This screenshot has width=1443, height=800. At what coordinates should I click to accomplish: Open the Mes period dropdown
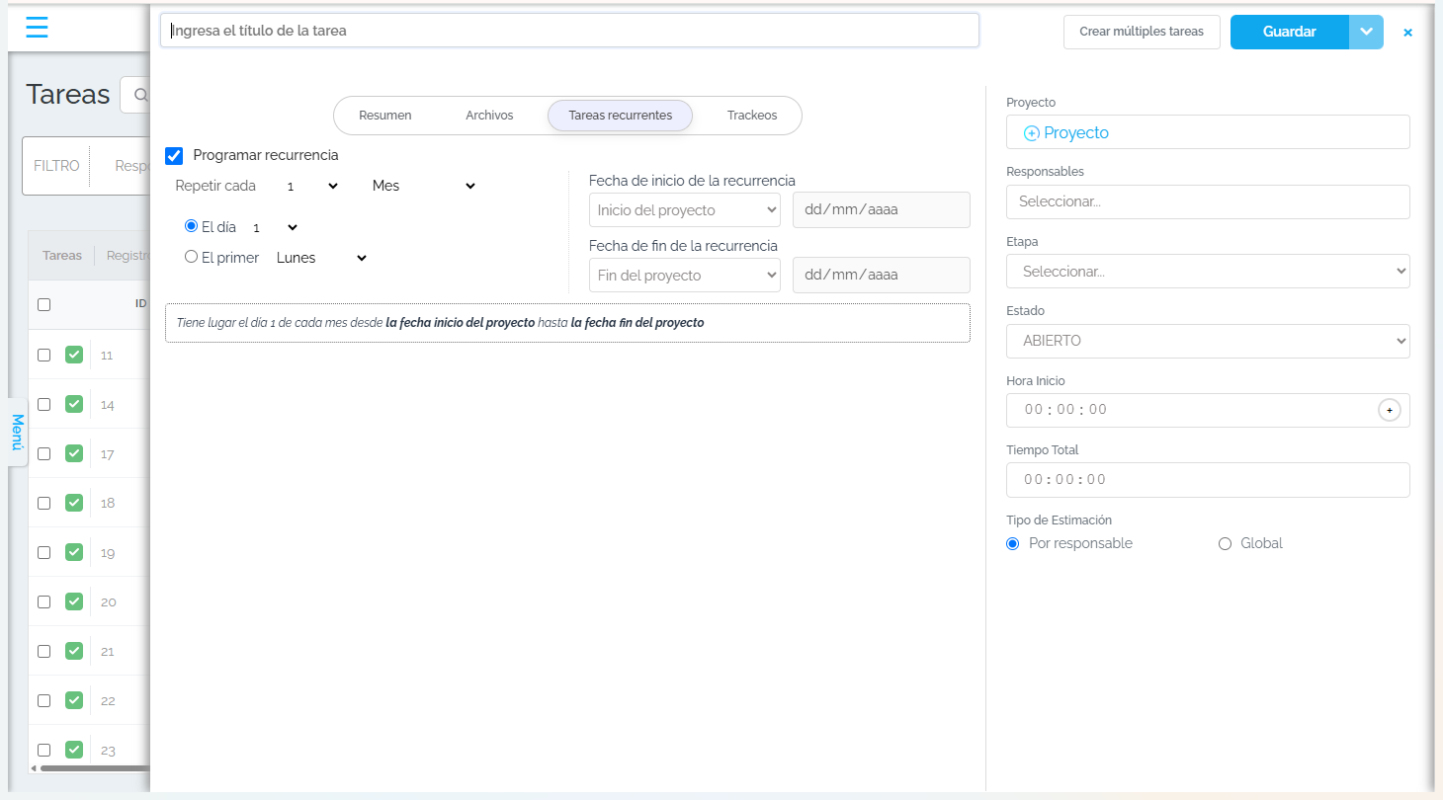click(424, 186)
